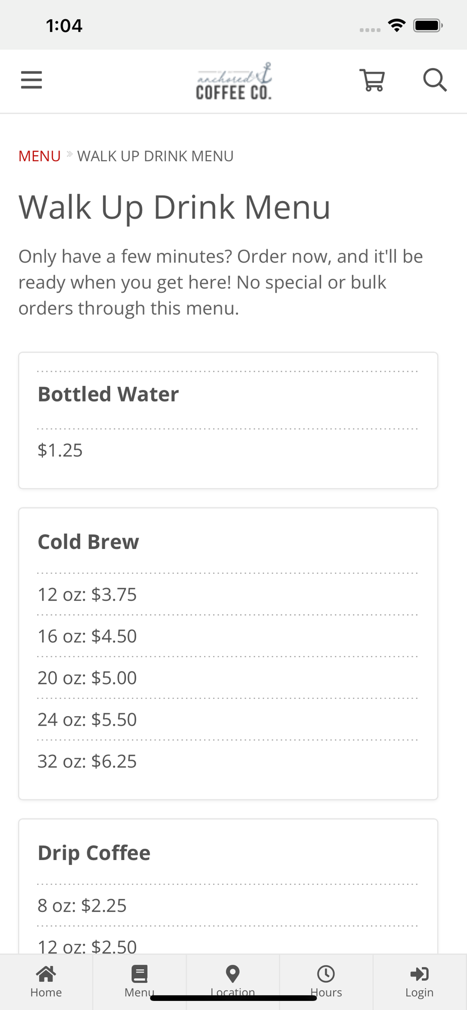Choose the 16 oz Cold Brew for $4.50
467x1010 pixels.
[x=87, y=636]
